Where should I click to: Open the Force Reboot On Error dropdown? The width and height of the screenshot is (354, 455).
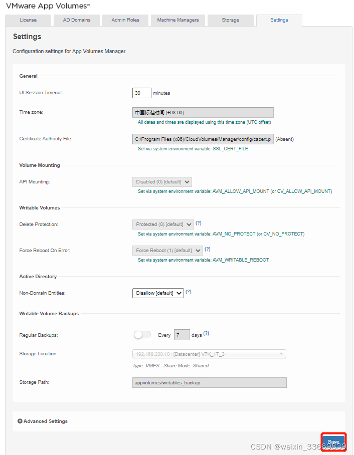click(x=167, y=251)
